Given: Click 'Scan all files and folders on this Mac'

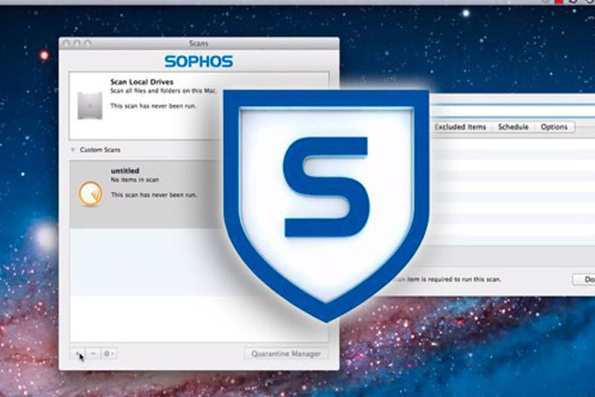Looking at the screenshot, I should [x=163, y=91].
